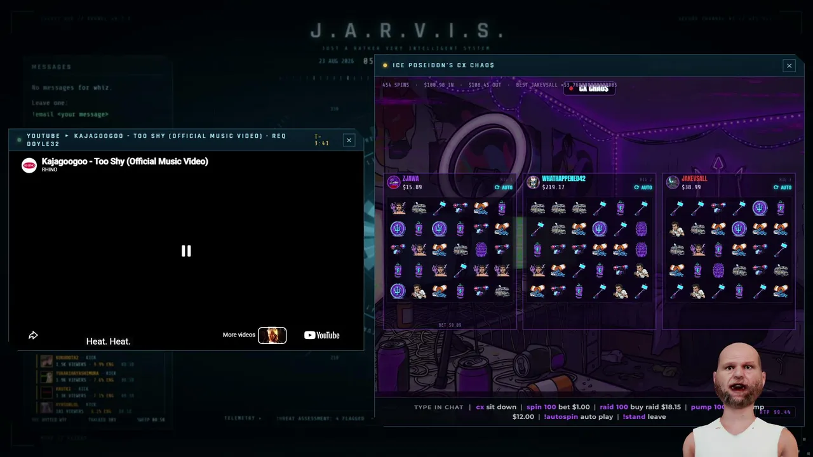Close the YouTube player panel
The width and height of the screenshot is (813, 457).
click(349, 140)
